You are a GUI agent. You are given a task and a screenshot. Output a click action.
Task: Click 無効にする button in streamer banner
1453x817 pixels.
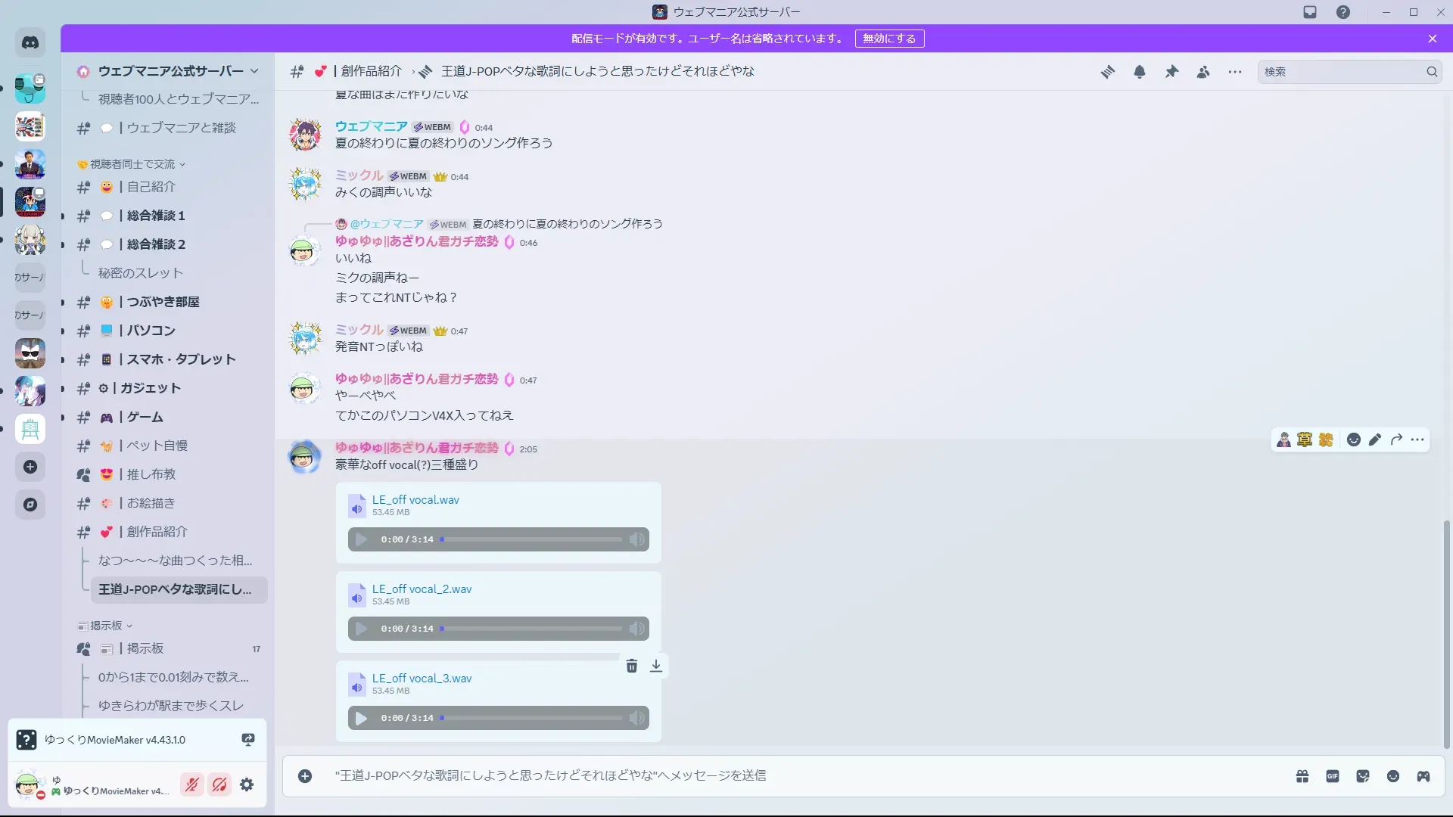pyautogui.click(x=889, y=39)
